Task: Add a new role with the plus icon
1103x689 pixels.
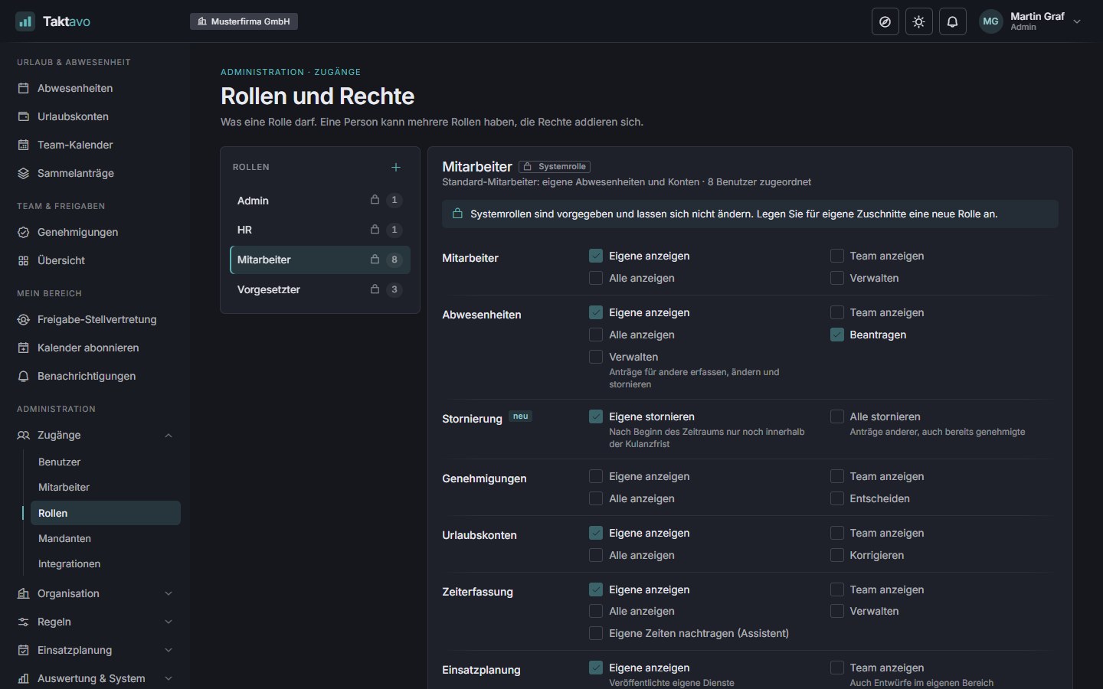Action: 396,167
